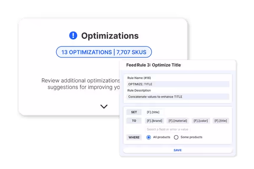
Task: Expand the Optimizations card with the chevron
Action: click(104, 106)
